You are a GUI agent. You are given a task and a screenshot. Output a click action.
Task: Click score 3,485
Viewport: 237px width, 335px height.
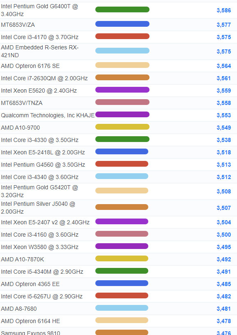pos(224,284)
